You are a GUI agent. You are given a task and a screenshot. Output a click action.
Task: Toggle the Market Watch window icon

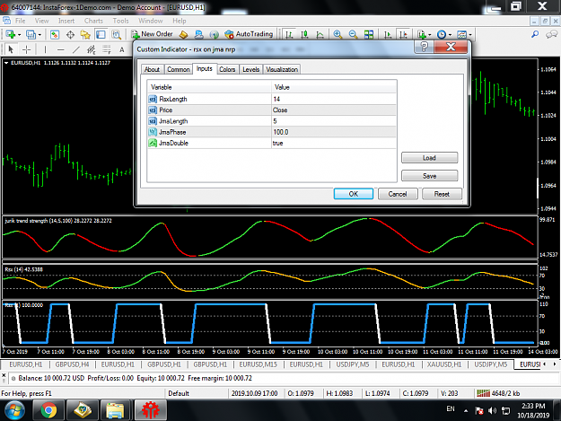tap(55, 35)
